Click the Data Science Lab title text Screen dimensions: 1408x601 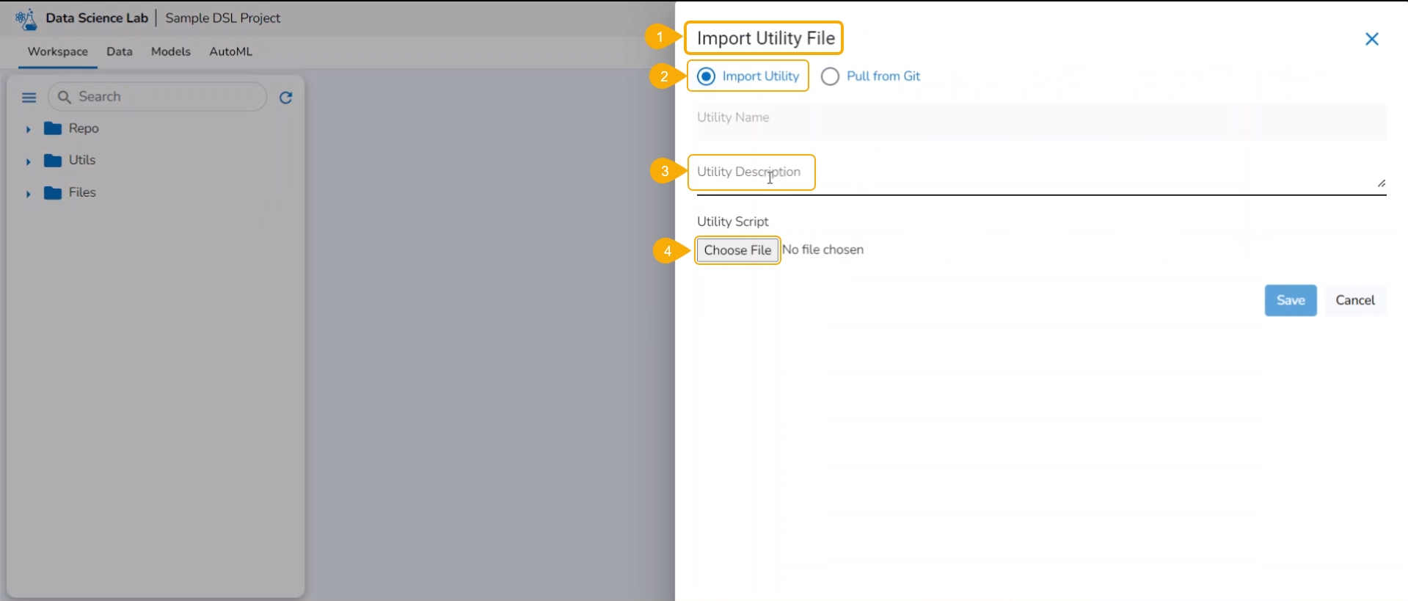(x=97, y=18)
